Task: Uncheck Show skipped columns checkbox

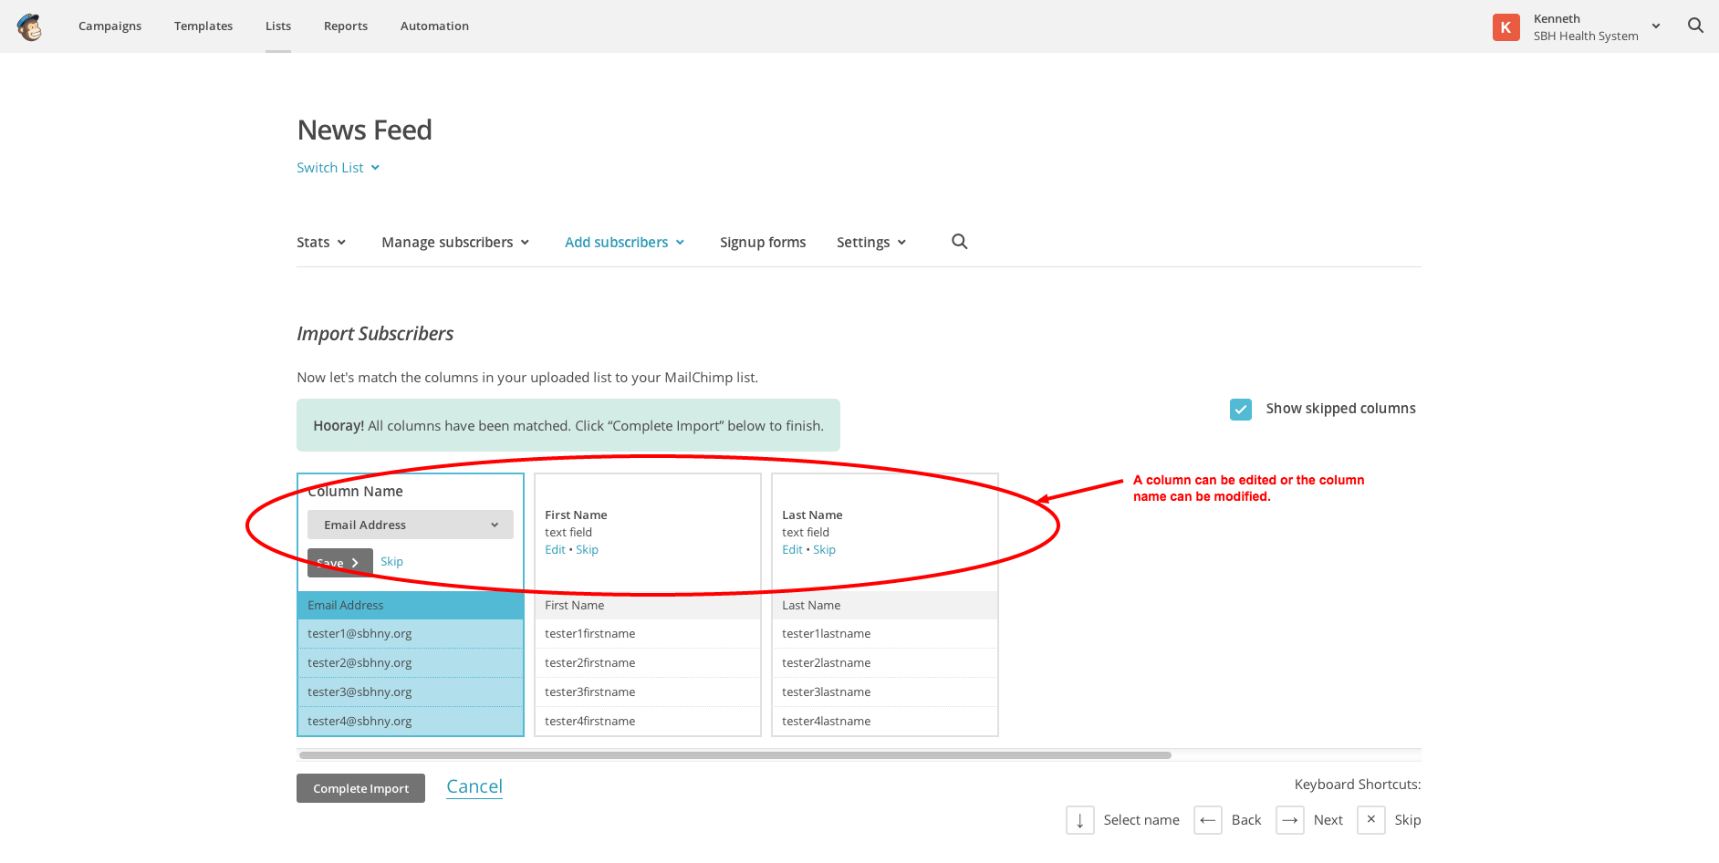Action: [1240, 410]
